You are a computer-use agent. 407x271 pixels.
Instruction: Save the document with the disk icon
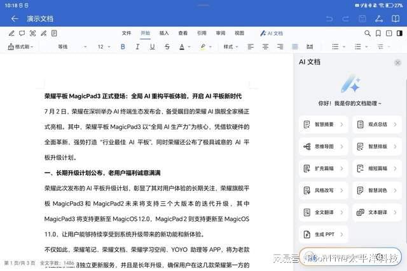click(362, 18)
